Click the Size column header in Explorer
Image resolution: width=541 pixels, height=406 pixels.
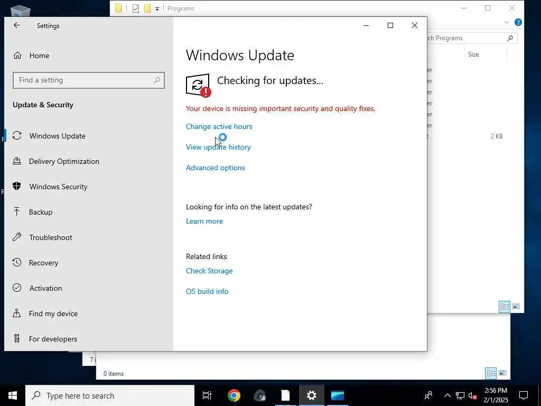tap(473, 54)
